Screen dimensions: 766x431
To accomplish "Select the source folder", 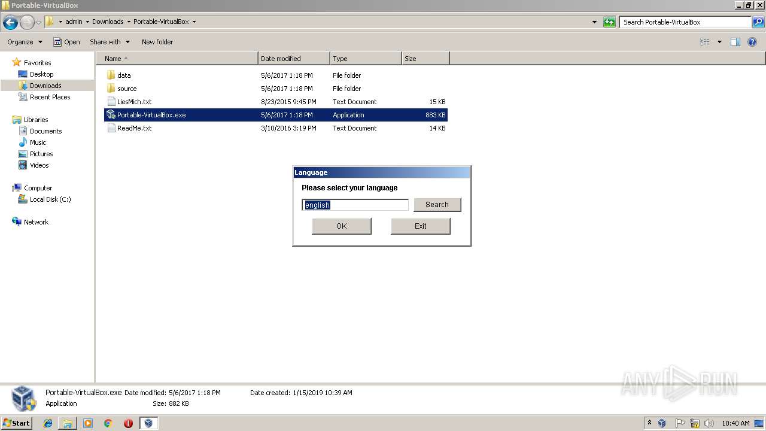I will tap(276, 89).
